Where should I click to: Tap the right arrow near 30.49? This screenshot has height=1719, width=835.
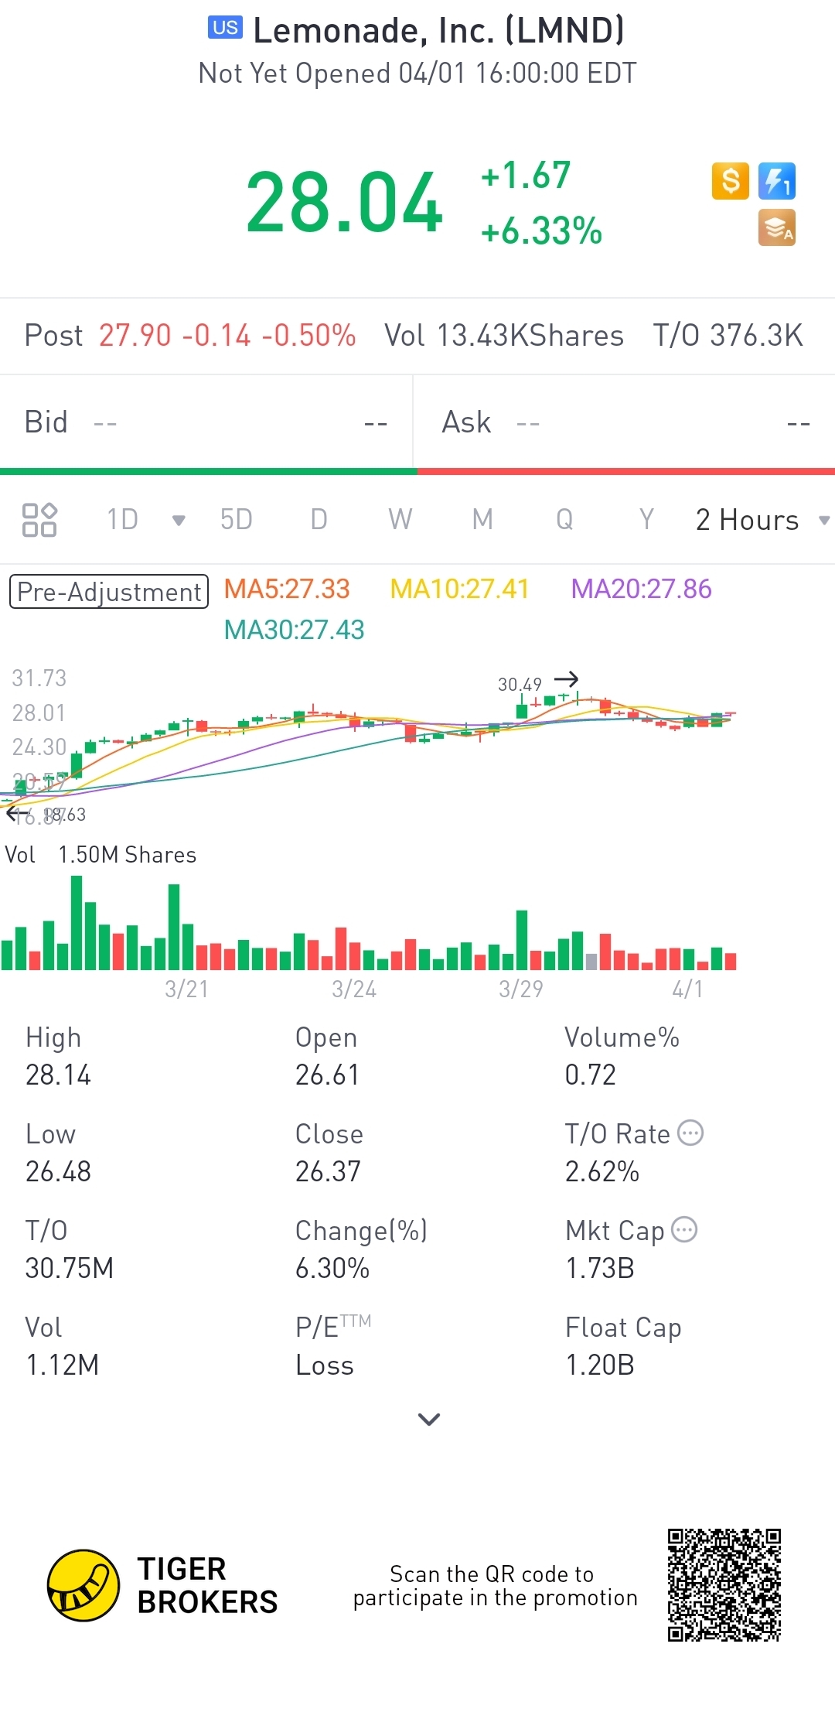pos(567,679)
